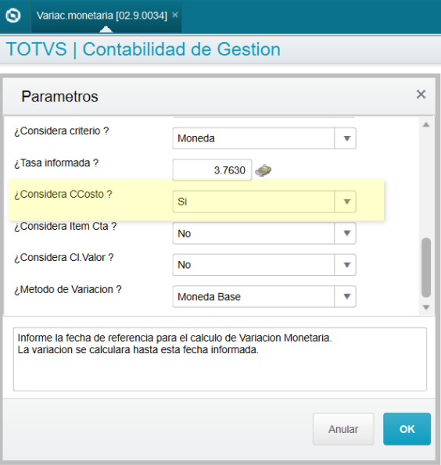The height and width of the screenshot is (465, 441).
Task: Click the Tasa informada field showing 3.7630
Action: [212, 170]
